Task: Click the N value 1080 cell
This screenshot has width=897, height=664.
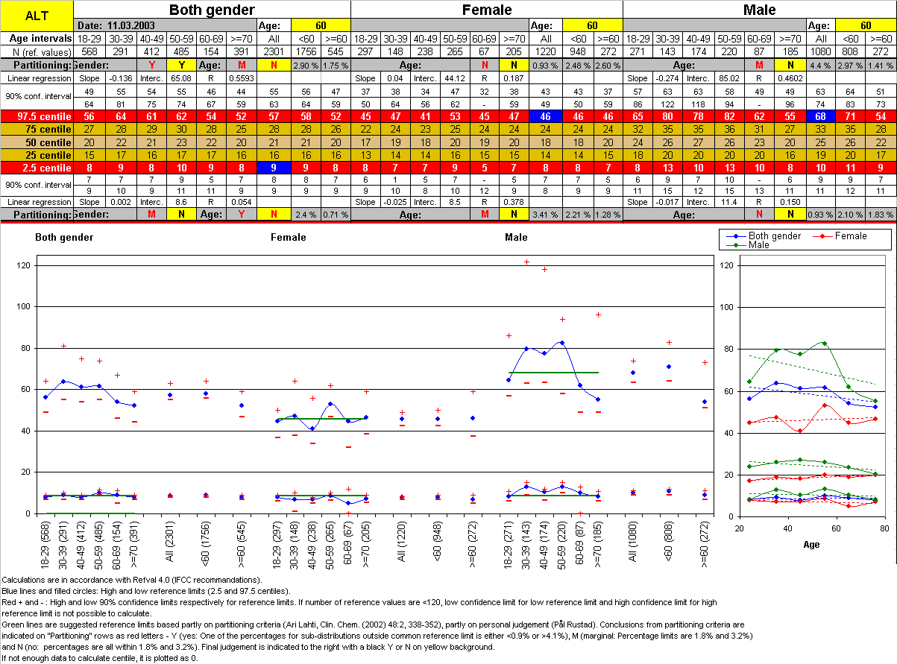Action: [820, 52]
